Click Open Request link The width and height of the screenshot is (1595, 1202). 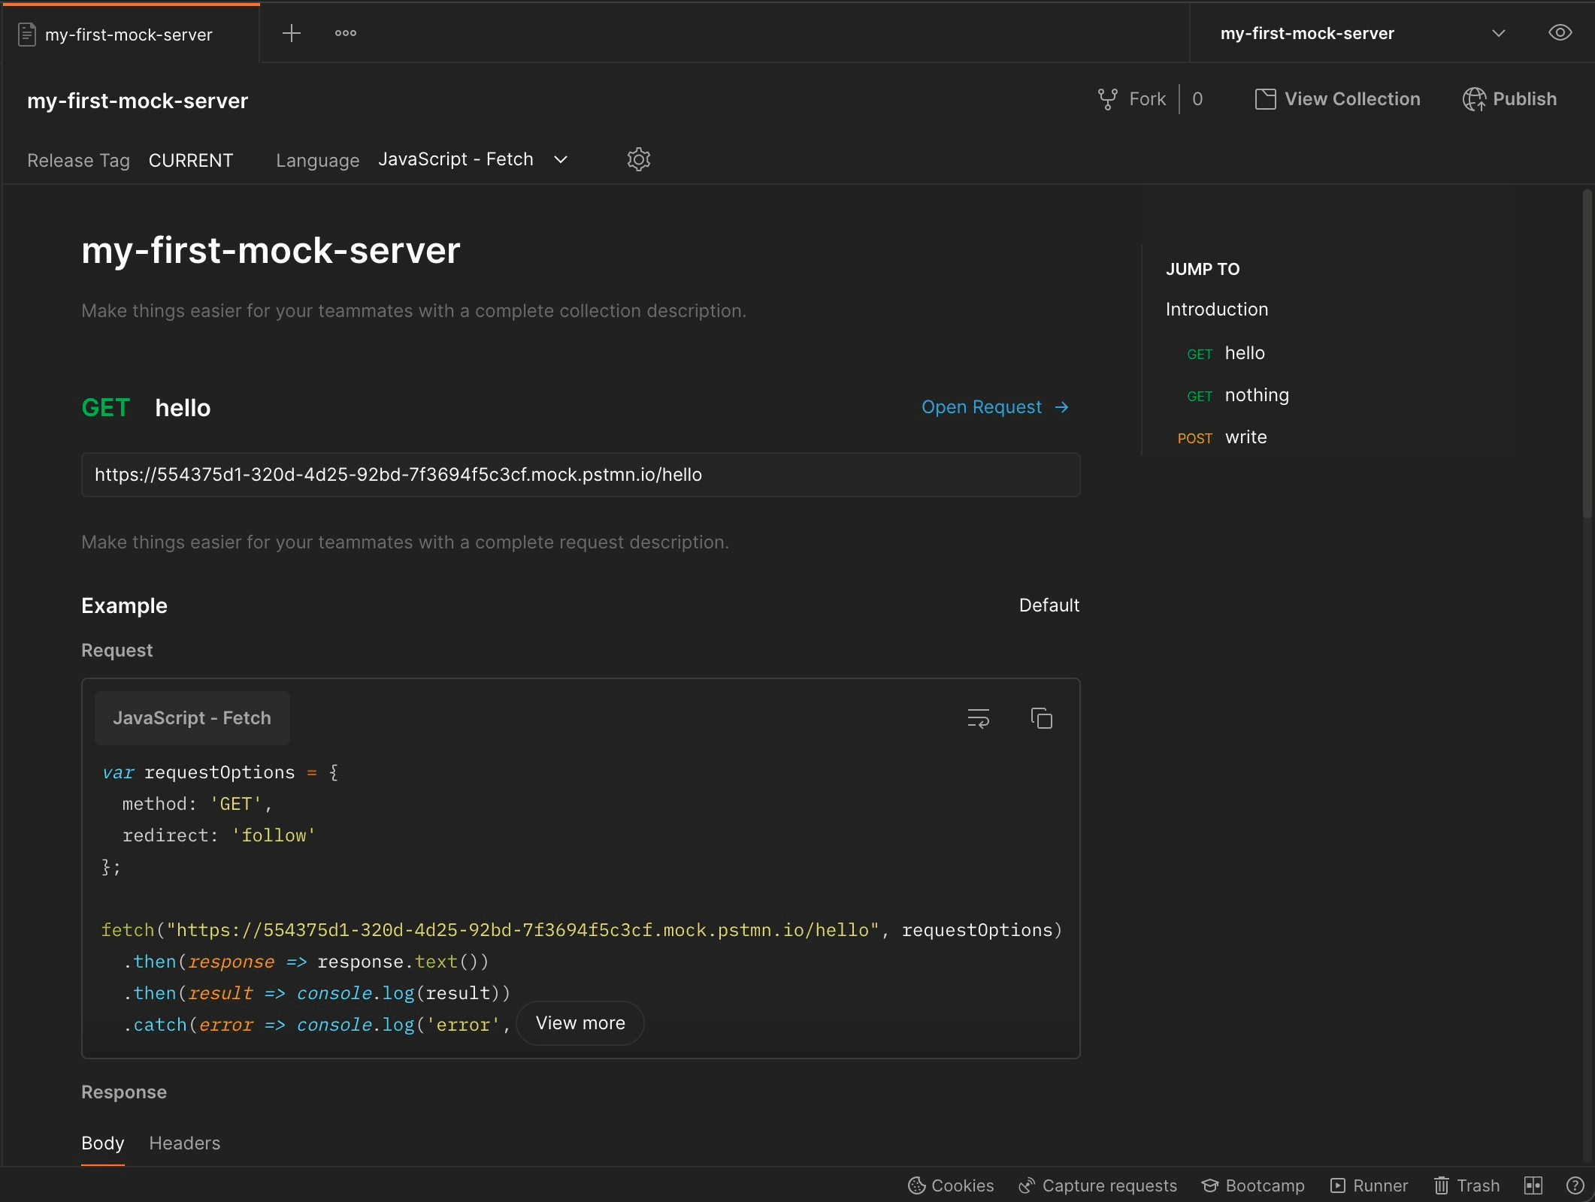tap(994, 407)
